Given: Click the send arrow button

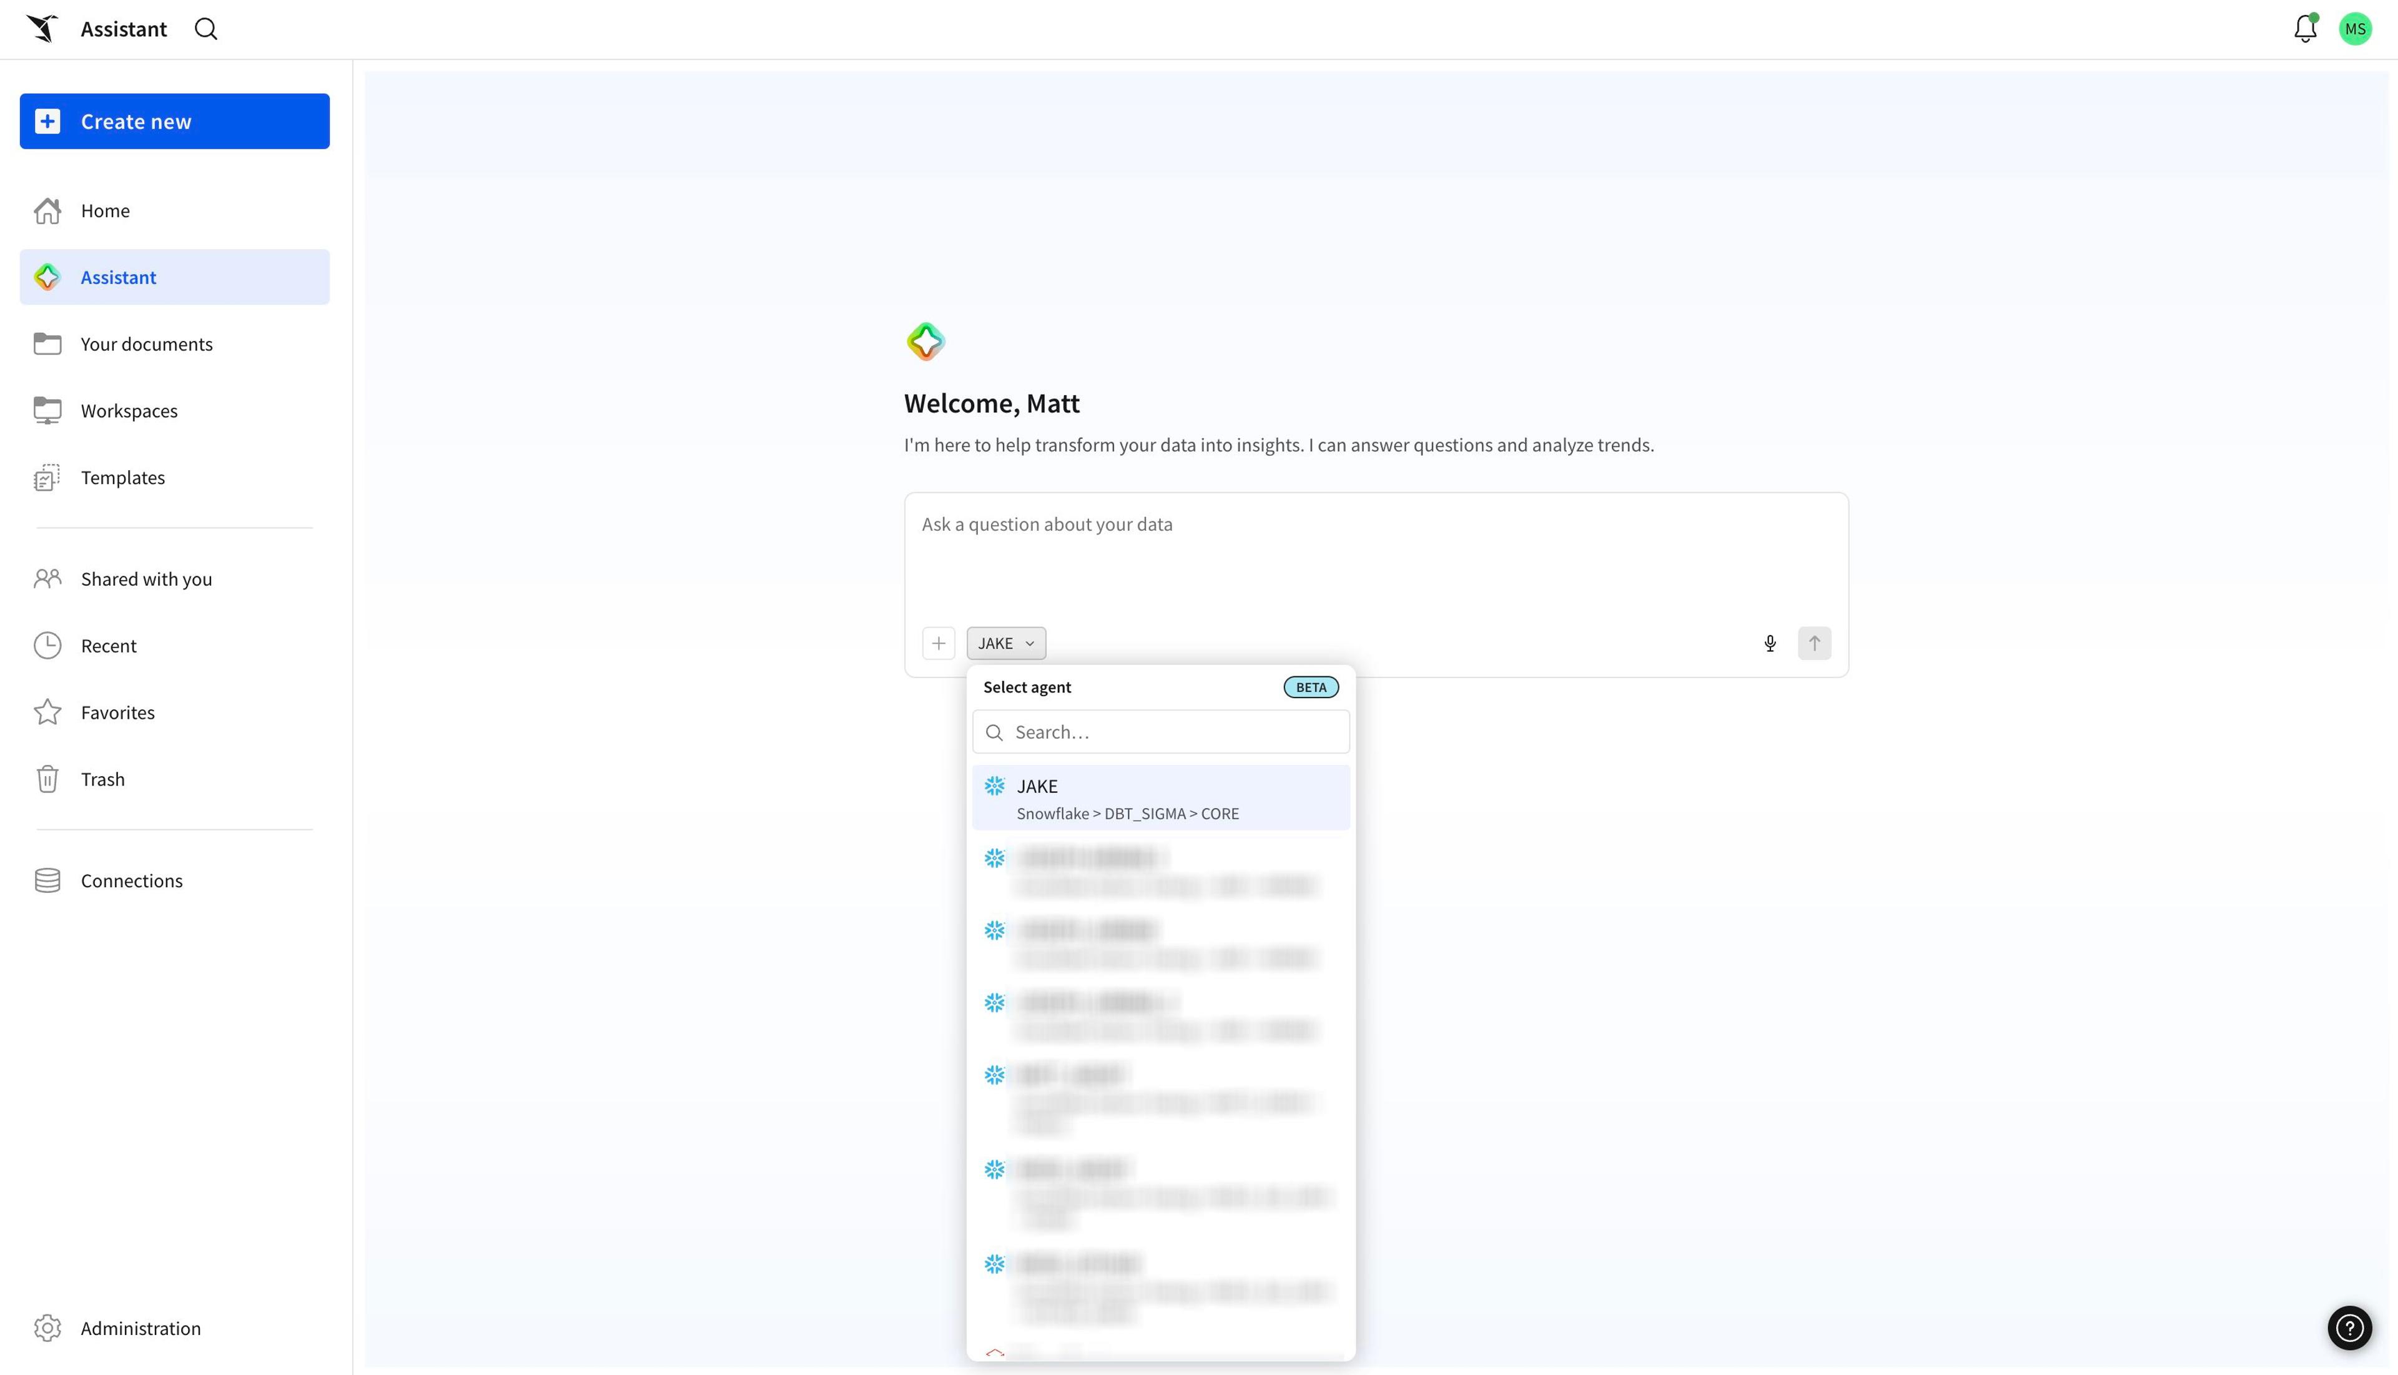Looking at the screenshot, I should coord(1814,643).
